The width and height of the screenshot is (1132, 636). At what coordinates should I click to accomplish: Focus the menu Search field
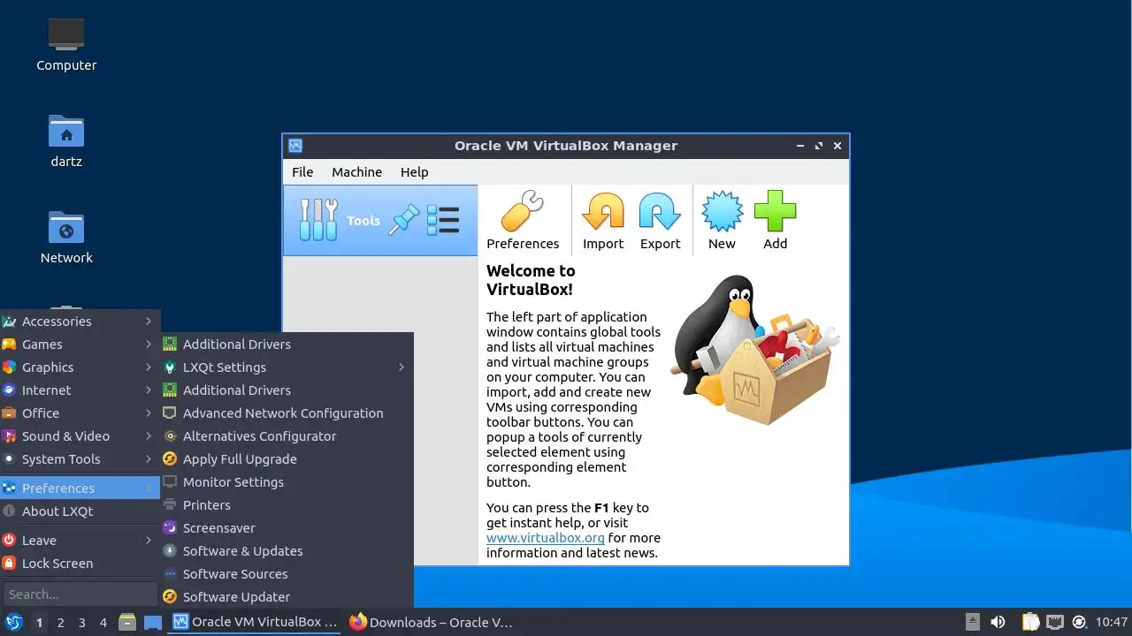80,594
